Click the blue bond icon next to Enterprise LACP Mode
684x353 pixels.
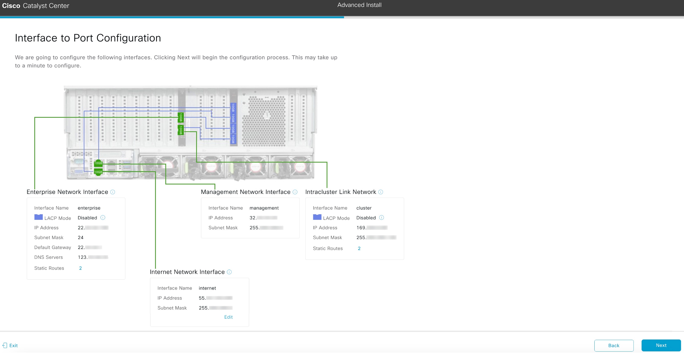[x=39, y=217]
